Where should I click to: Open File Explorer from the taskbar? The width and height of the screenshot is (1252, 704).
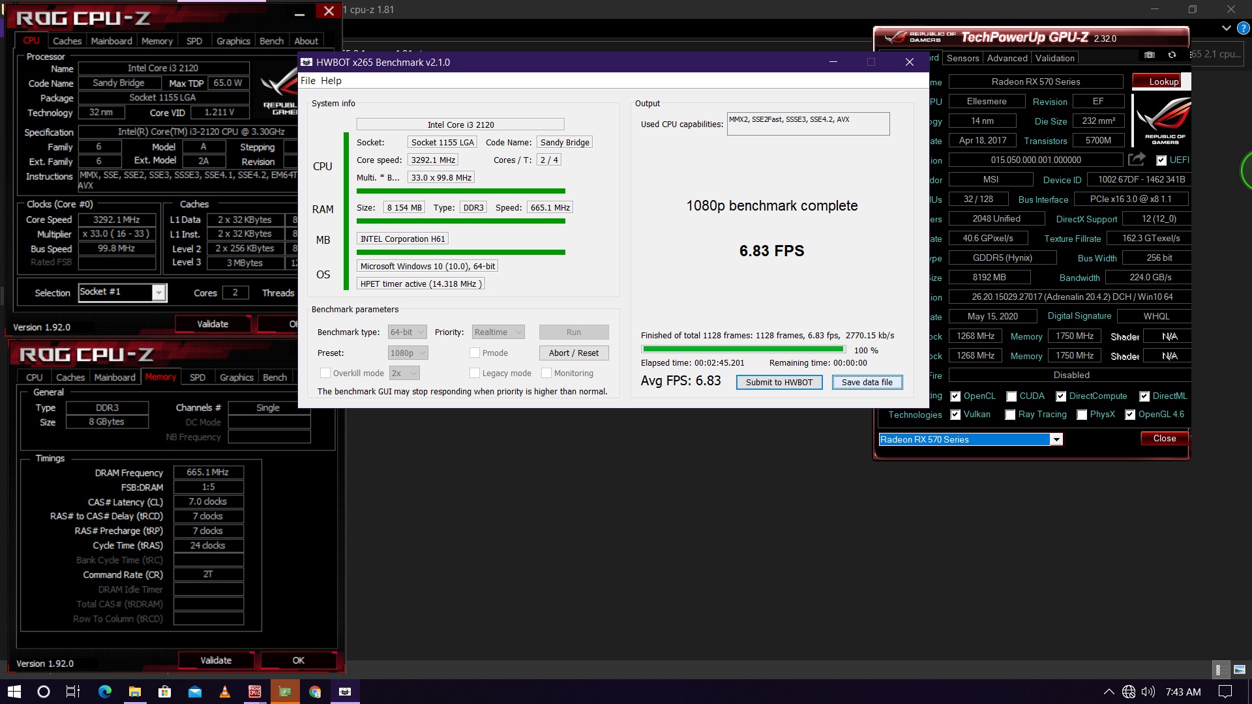click(x=134, y=692)
